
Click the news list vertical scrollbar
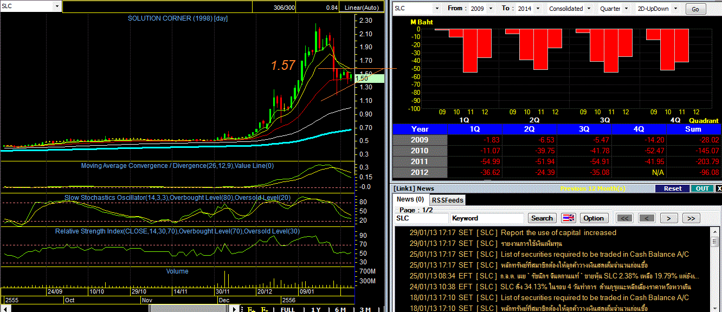714,269
